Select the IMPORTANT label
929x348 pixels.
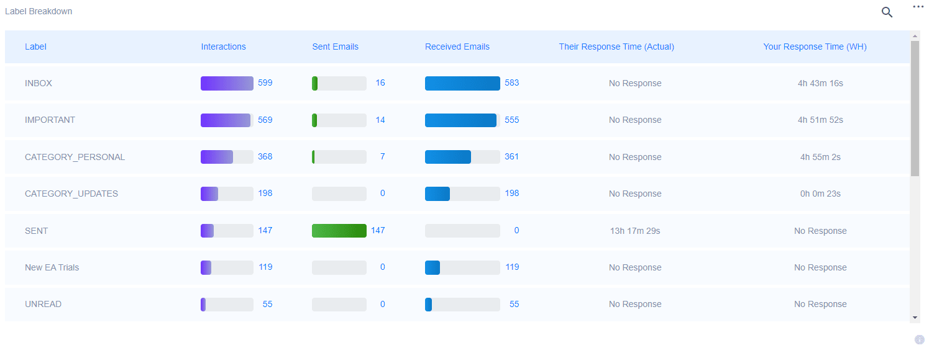tap(50, 120)
